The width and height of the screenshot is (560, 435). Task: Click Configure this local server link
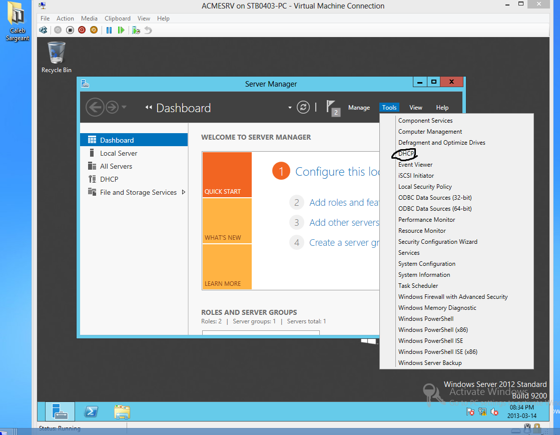[x=337, y=172]
